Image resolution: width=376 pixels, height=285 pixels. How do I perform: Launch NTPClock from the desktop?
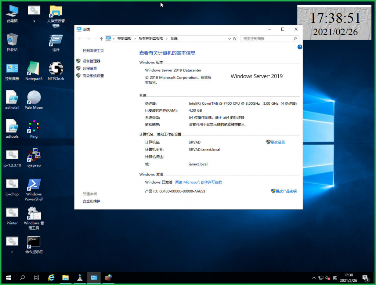[x=56, y=69]
